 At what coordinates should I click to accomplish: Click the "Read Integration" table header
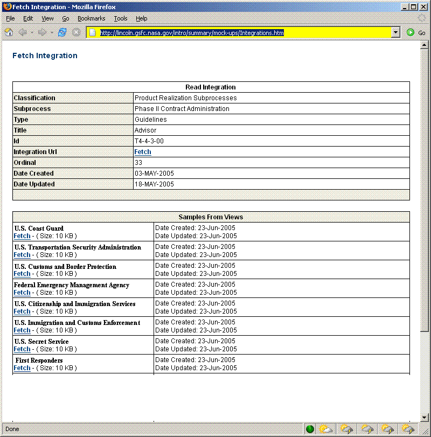[x=211, y=87]
